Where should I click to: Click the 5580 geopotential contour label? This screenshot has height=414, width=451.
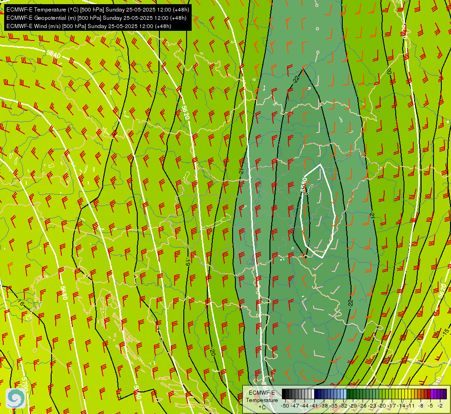(x=304, y=185)
